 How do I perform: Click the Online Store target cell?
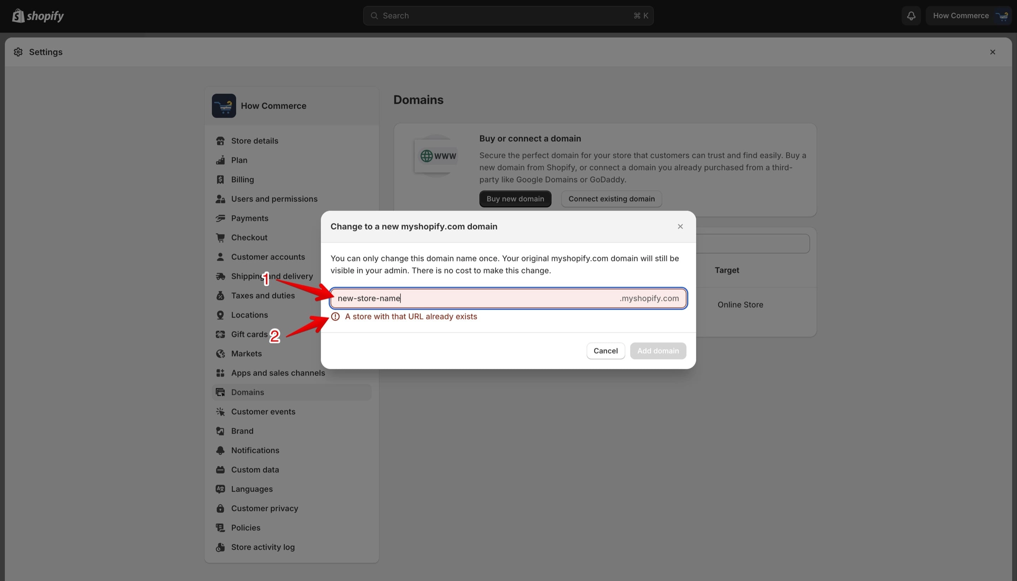point(740,304)
